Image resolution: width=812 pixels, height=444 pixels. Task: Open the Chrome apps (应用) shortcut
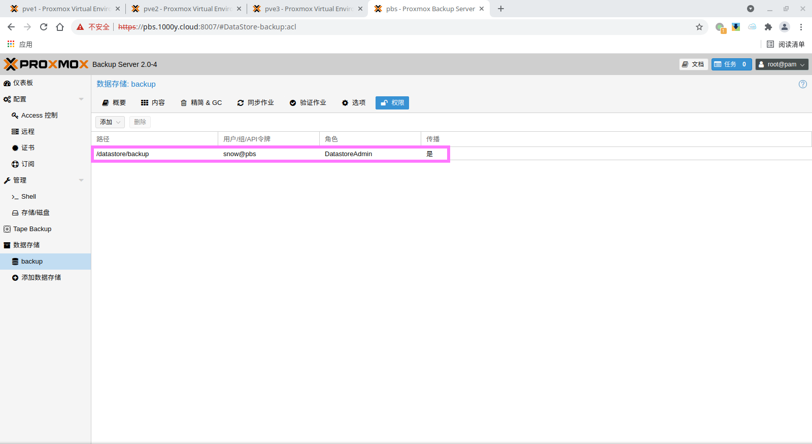point(20,45)
